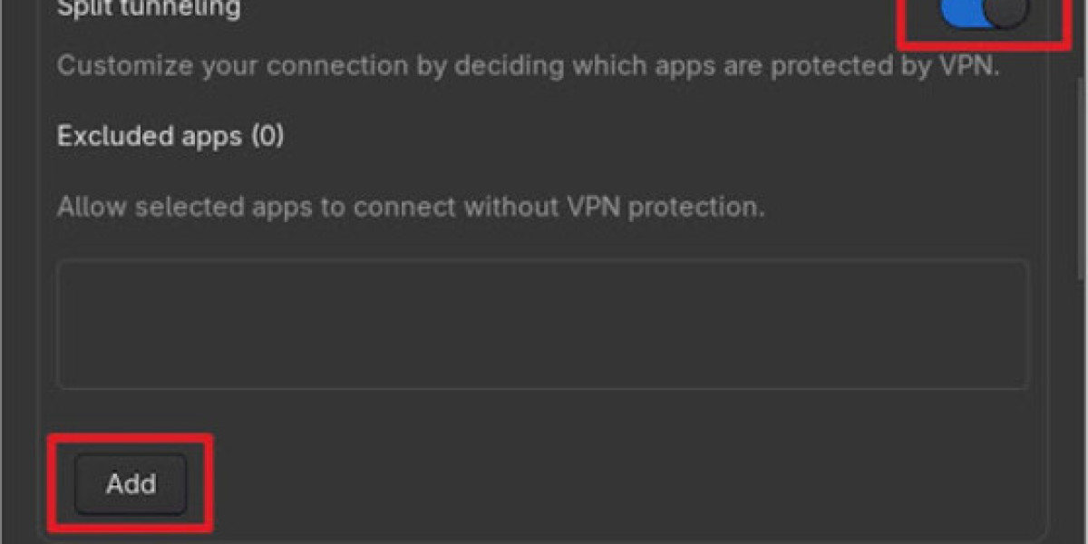Activate the Add control below the list
Screen dimensions: 1088x544
tap(130, 483)
